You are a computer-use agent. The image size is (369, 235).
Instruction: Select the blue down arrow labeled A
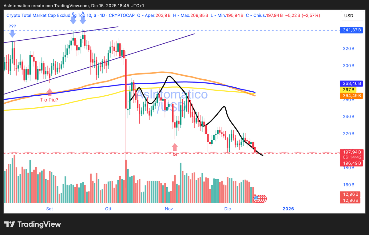click(83, 20)
